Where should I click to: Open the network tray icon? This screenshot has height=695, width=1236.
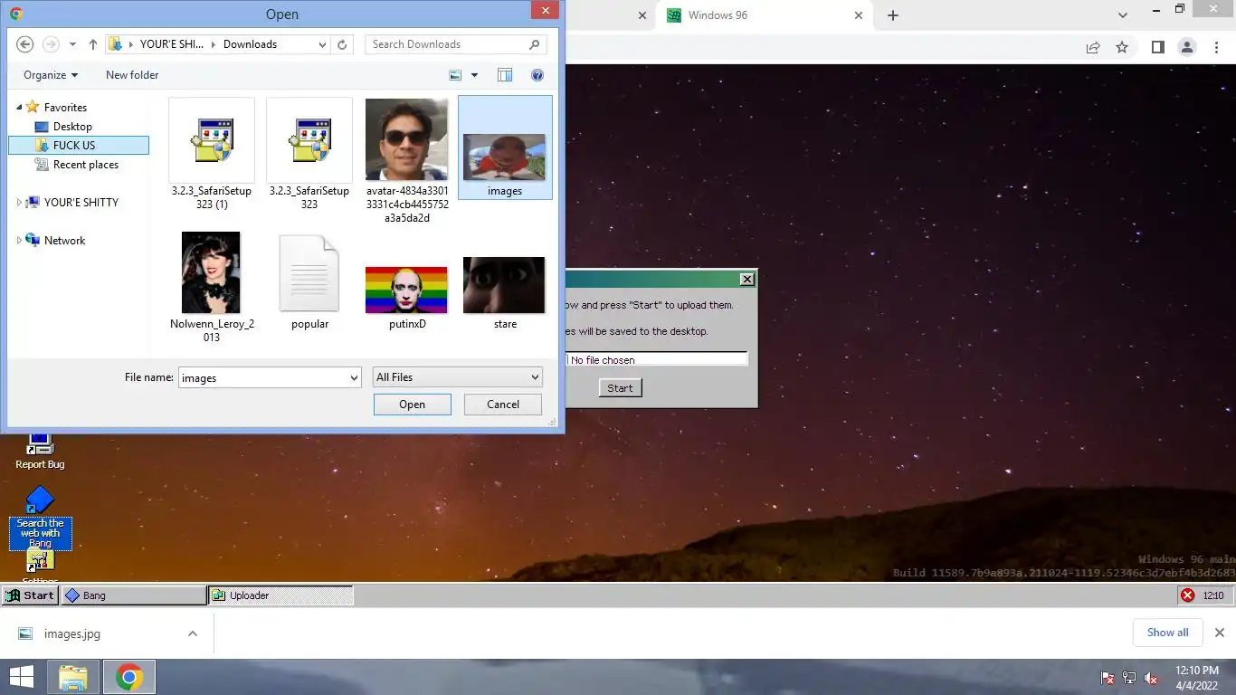[x=1129, y=678]
